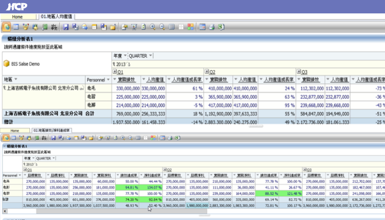
Task: Click the presentation chart icon in upper toolbar
Action: pos(134,27)
